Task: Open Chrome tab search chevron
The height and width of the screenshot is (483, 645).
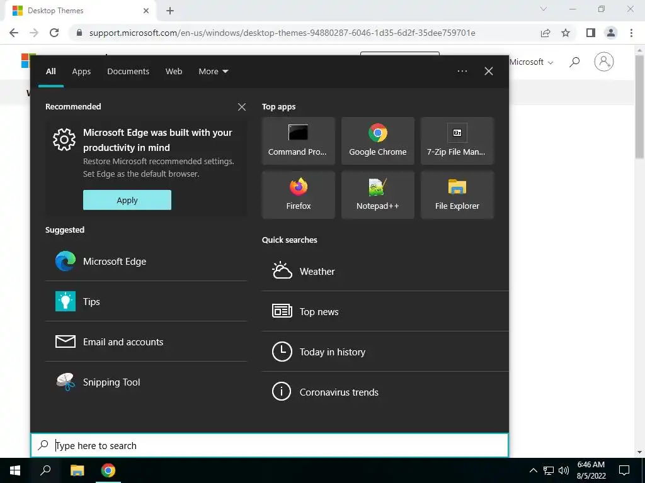Action: pos(544,9)
